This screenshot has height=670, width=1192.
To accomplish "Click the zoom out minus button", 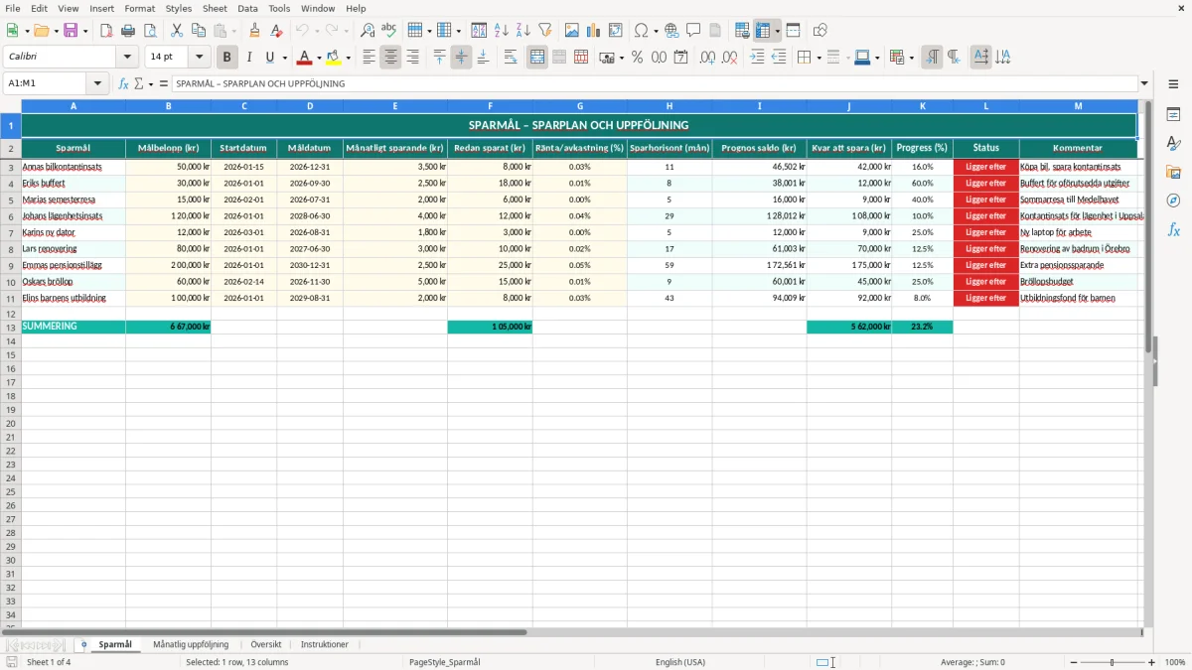I will coord(1072,662).
